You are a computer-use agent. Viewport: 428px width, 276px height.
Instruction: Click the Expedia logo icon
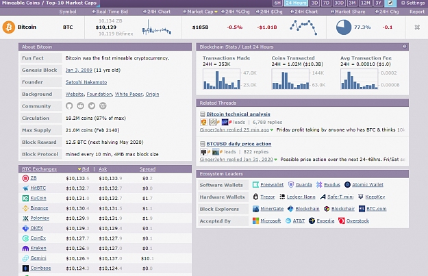tap(312, 221)
